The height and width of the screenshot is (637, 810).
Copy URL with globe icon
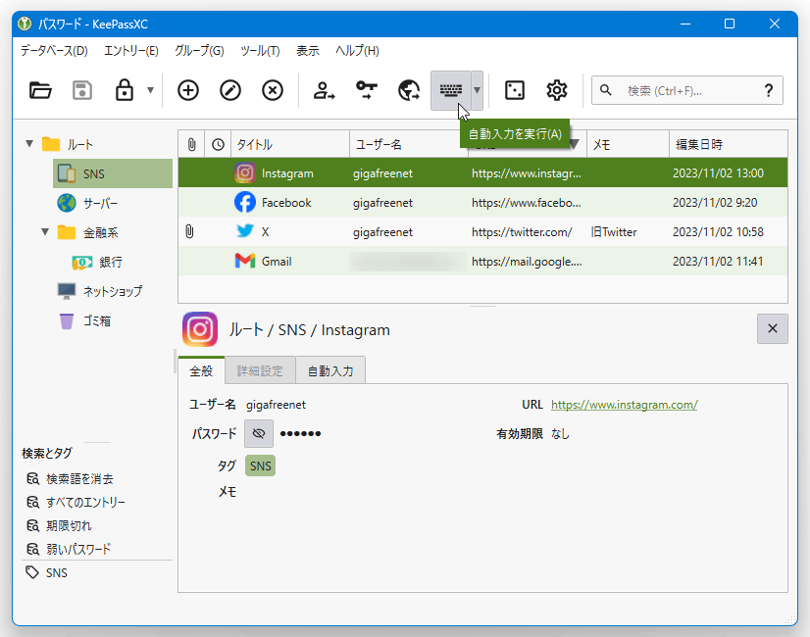(409, 90)
